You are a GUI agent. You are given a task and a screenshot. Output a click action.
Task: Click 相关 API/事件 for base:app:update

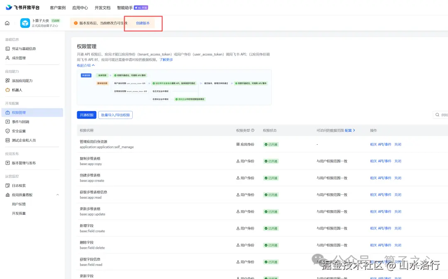pos(380,211)
